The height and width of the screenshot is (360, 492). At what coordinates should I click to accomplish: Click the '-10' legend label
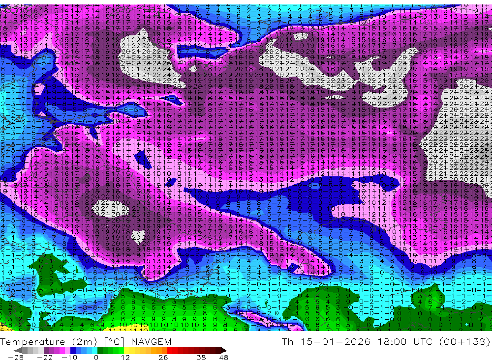(69, 358)
